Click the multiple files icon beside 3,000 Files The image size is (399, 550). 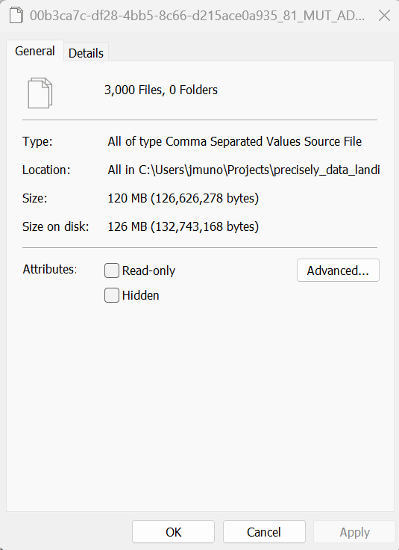coord(40,93)
